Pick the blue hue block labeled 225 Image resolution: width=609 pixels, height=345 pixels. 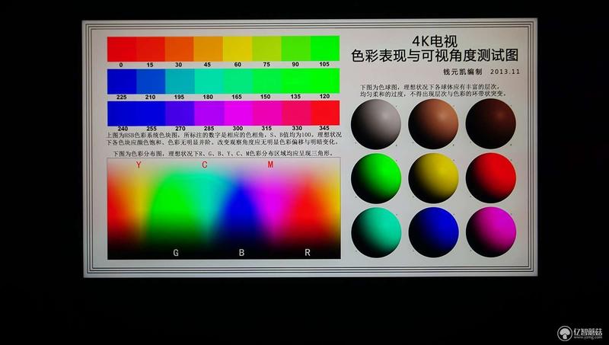click(122, 81)
